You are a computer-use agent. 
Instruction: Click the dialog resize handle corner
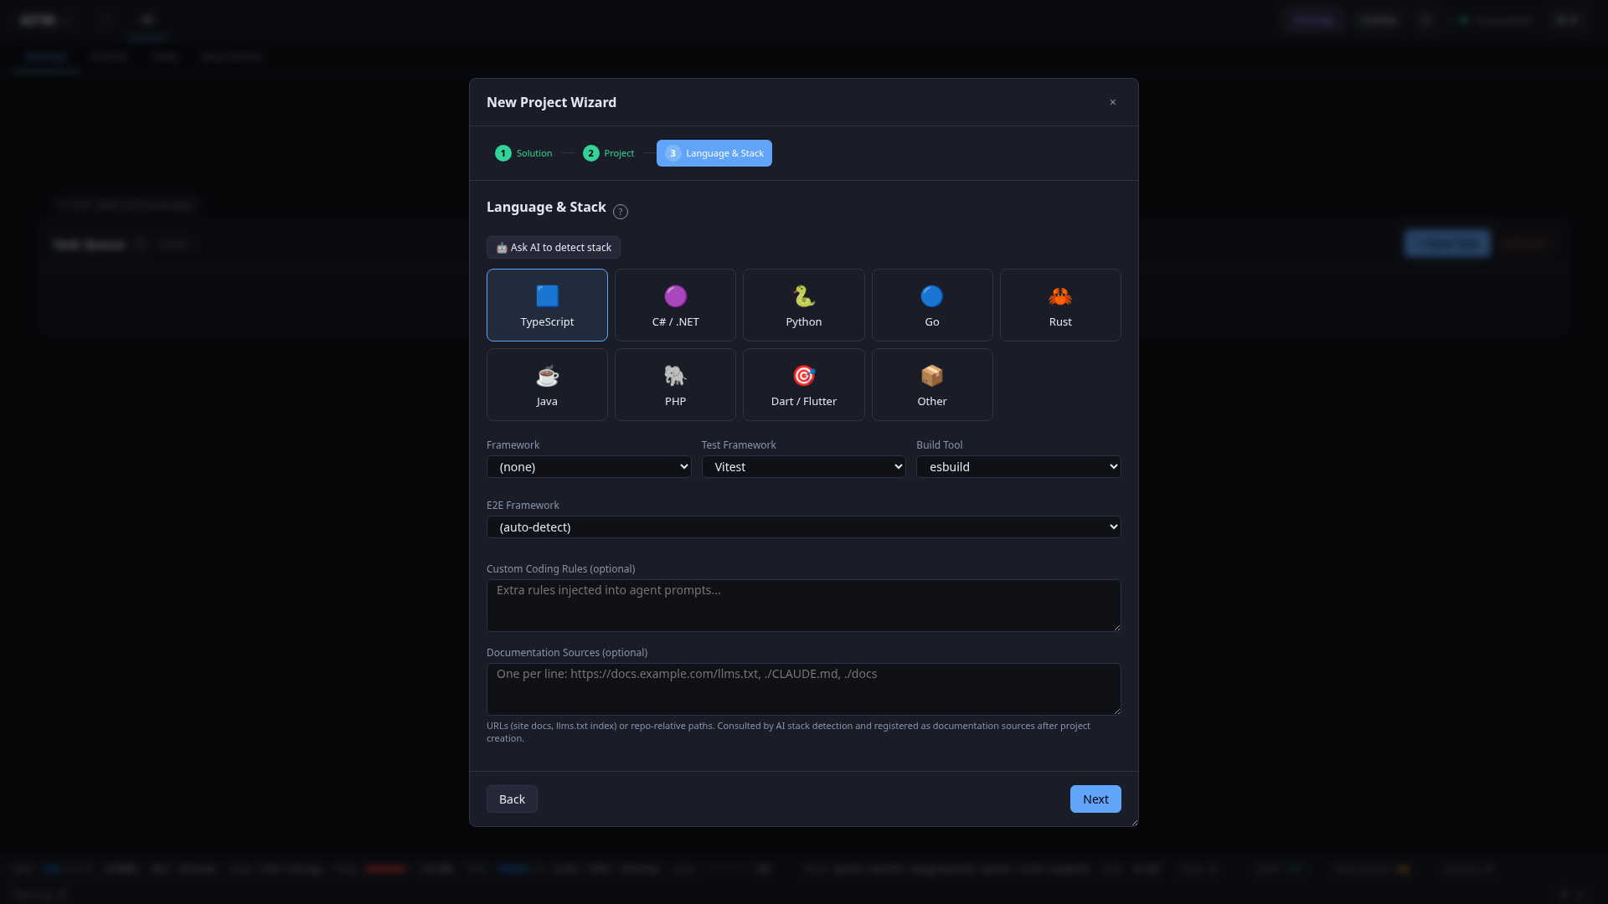(x=1134, y=822)
